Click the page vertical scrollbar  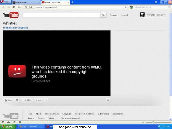pos(171,54)
